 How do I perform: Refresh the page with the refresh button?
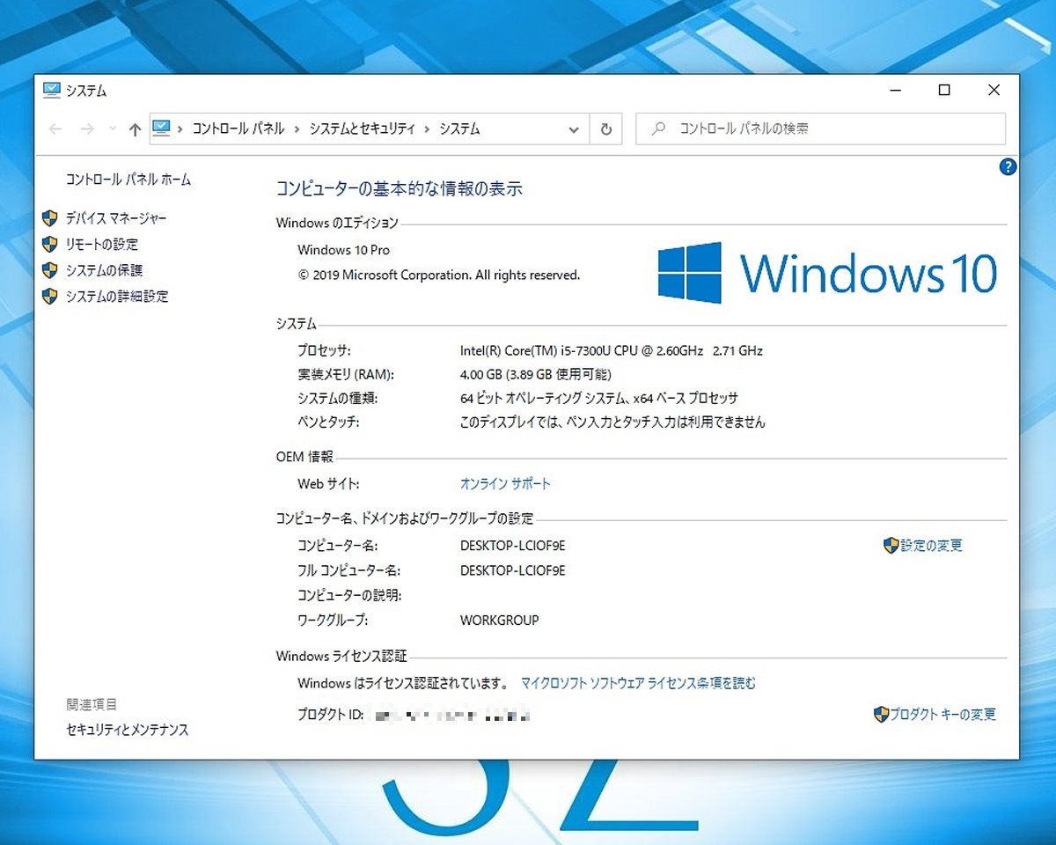pos(605,129)
